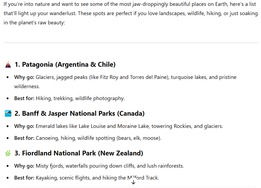Click "Why go:" label under Banff & Jasper
The image size is (261, 188).
click(x=24, y=126)
